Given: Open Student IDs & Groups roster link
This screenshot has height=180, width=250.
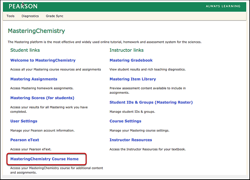Looking at the screenshot, I should (x=151, y=102).
